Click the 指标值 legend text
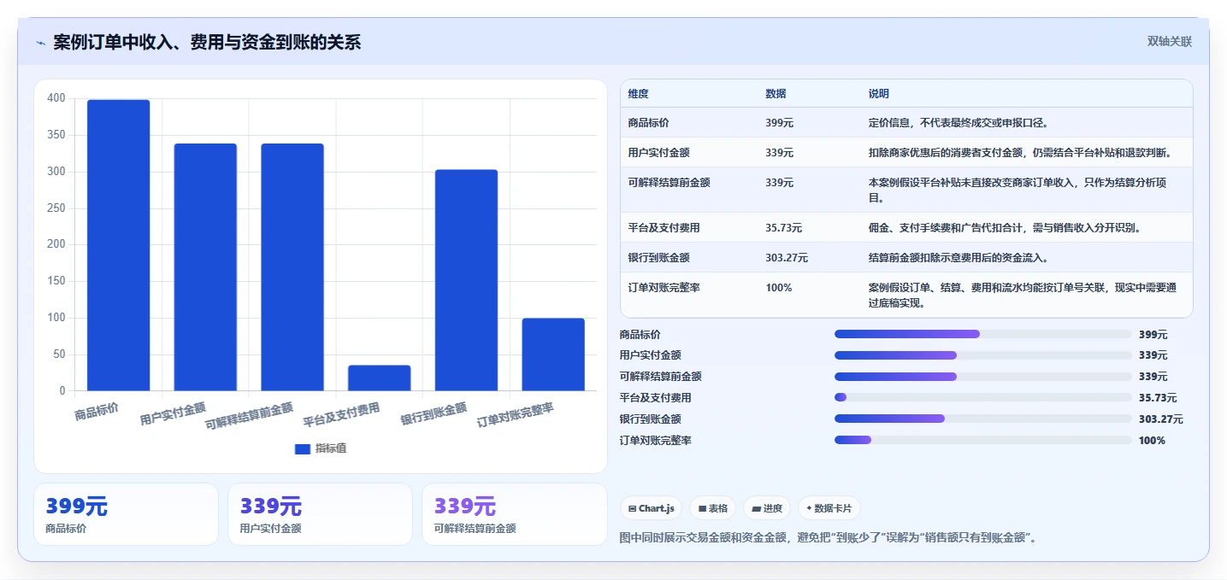 pos(331,448)
